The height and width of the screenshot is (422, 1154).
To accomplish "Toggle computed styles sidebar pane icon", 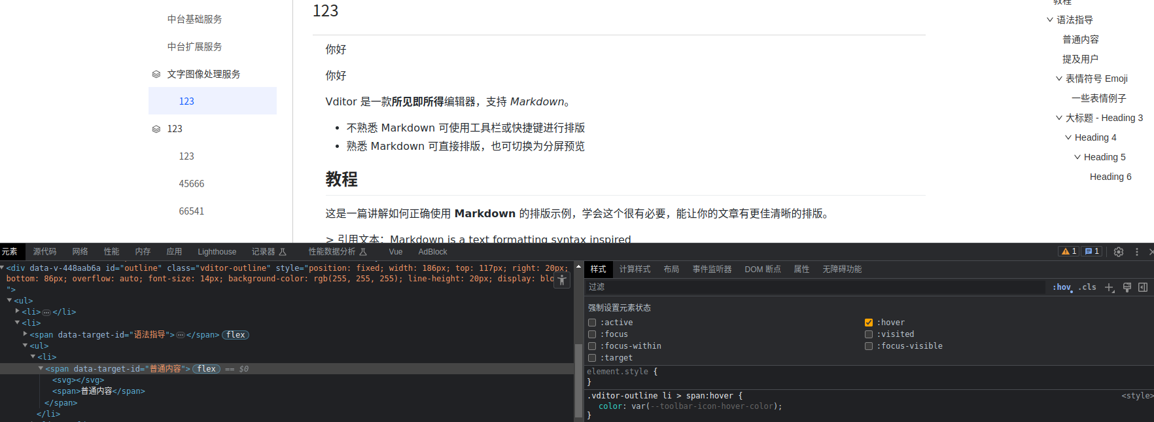I will tap(1143, 287).
